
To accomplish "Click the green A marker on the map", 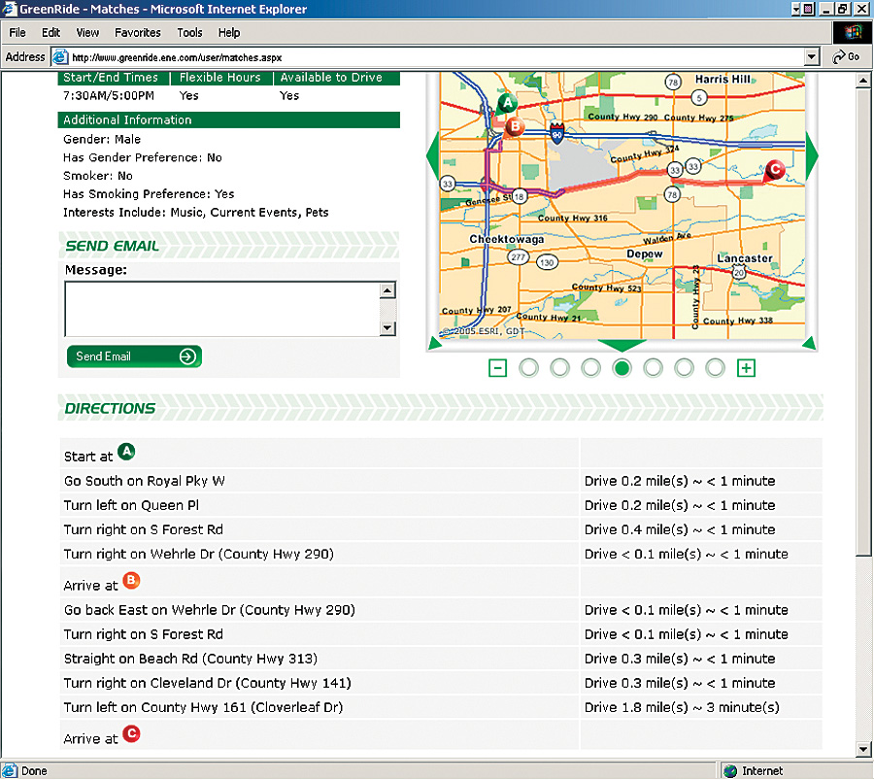I will tap(507, 103).
